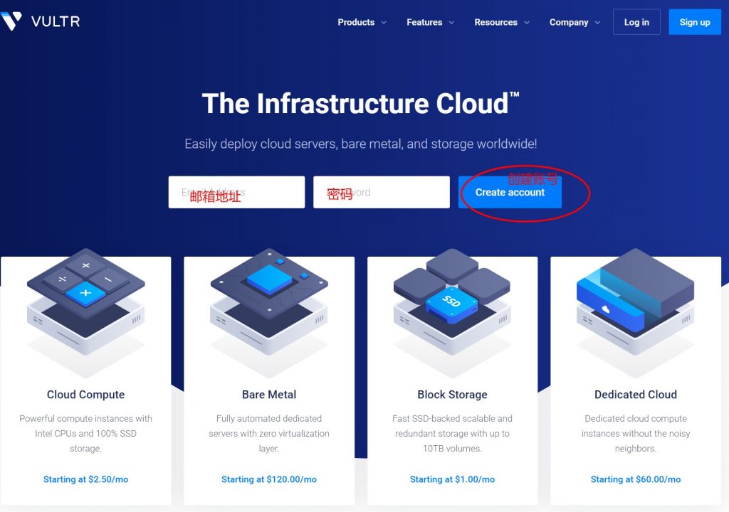Click the 'Easily deploy cloud servers' subtitle
This screenshot has width=729, height=512.
pos(361,144)
